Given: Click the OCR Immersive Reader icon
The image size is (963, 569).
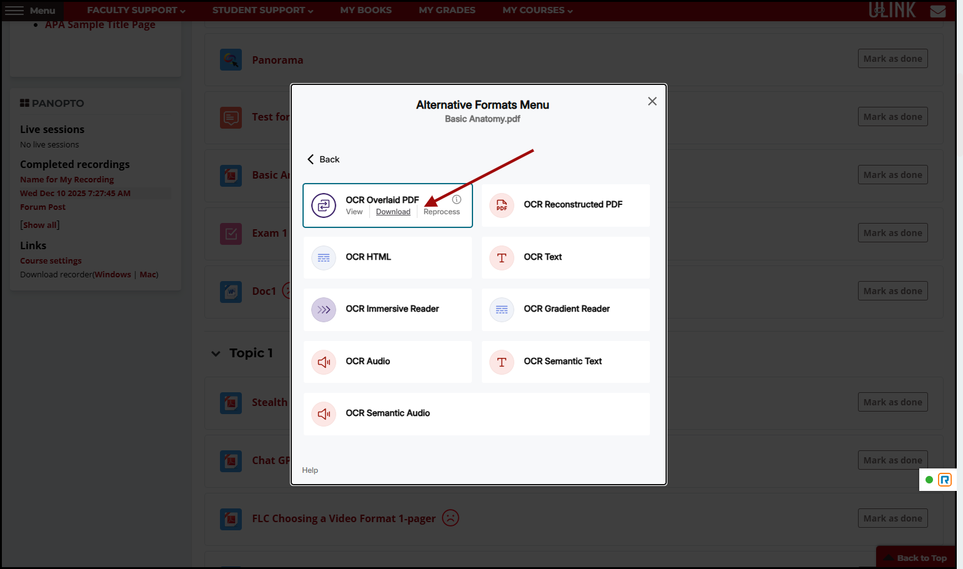Looking at the screenshot, I should pyautogui.click(x=324, y=309).
